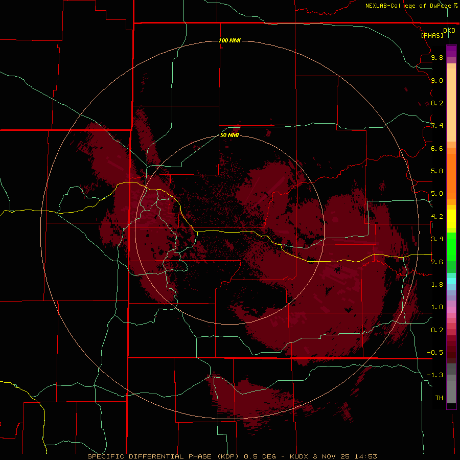Click the 6.6 value on color scale

[437, 148]
